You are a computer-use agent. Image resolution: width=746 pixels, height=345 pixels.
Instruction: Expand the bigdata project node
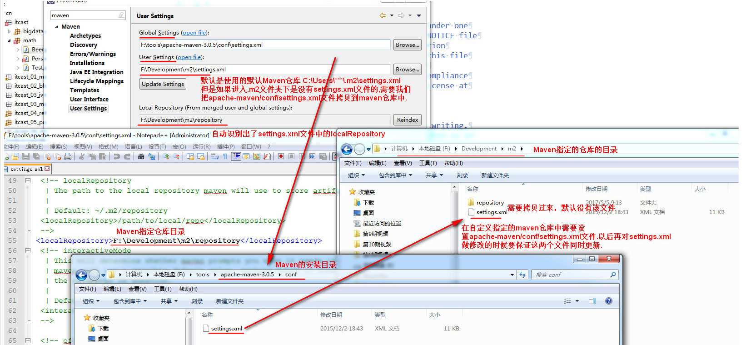(10, 31)
